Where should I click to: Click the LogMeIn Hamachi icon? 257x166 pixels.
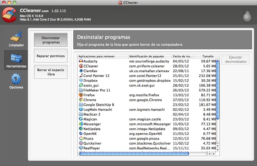tap(81, 109)
